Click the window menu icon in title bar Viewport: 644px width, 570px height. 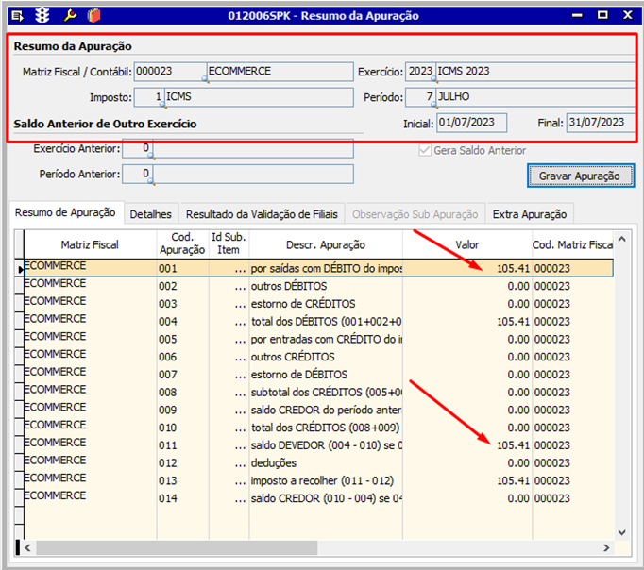point(17,15)
